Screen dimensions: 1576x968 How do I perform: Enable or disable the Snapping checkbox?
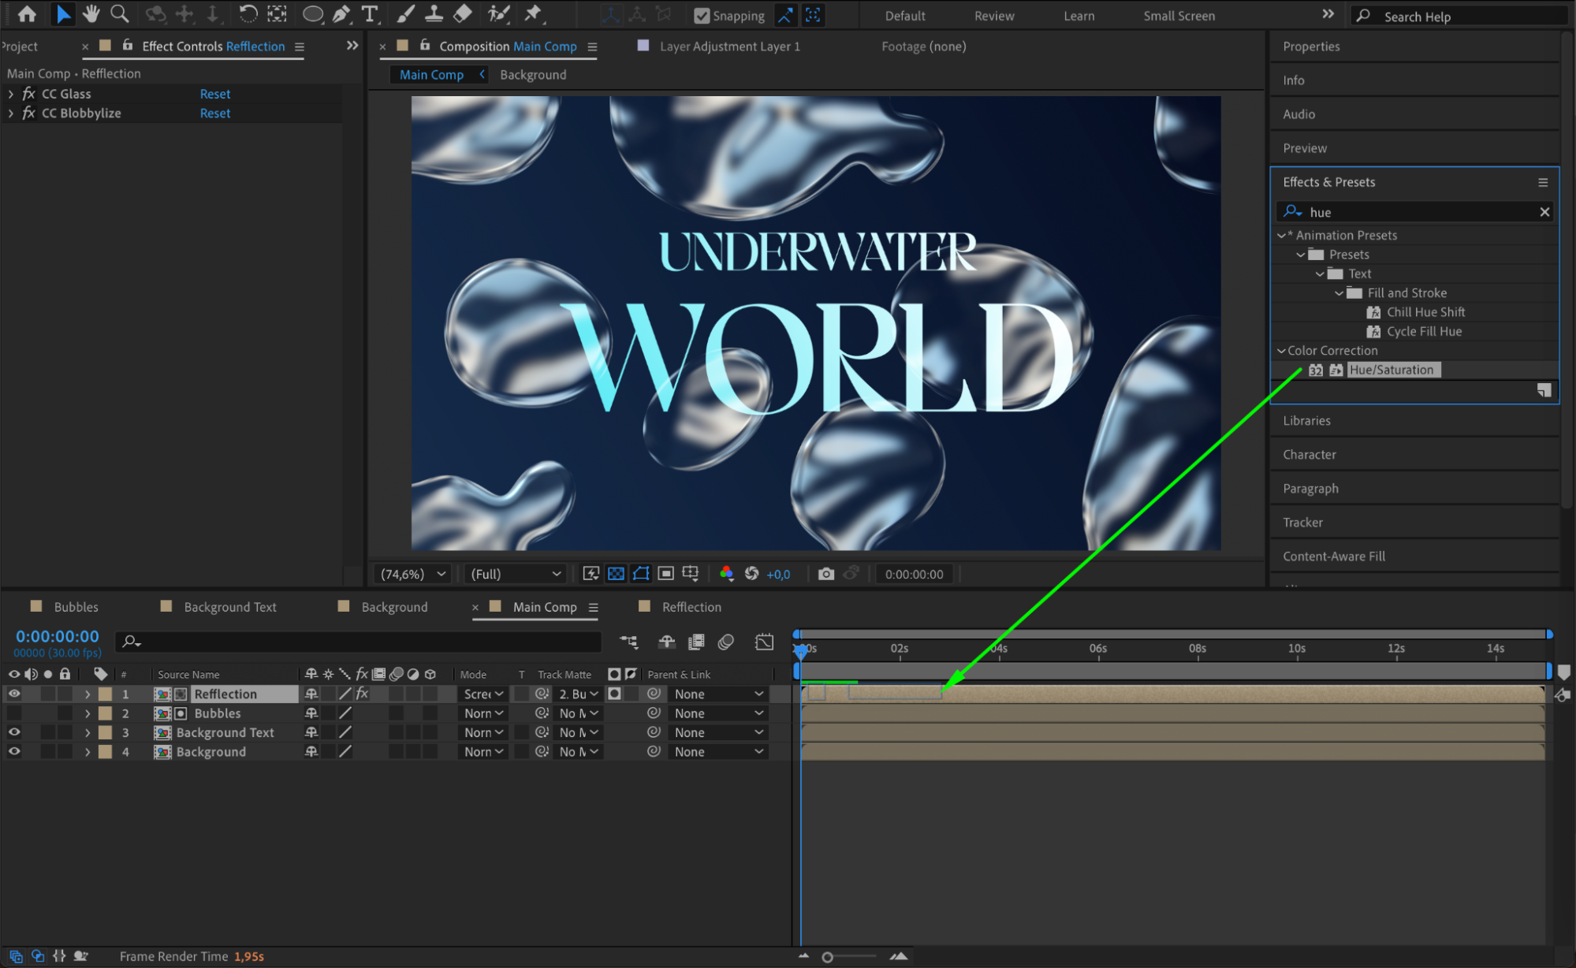[x=702, y=16]
